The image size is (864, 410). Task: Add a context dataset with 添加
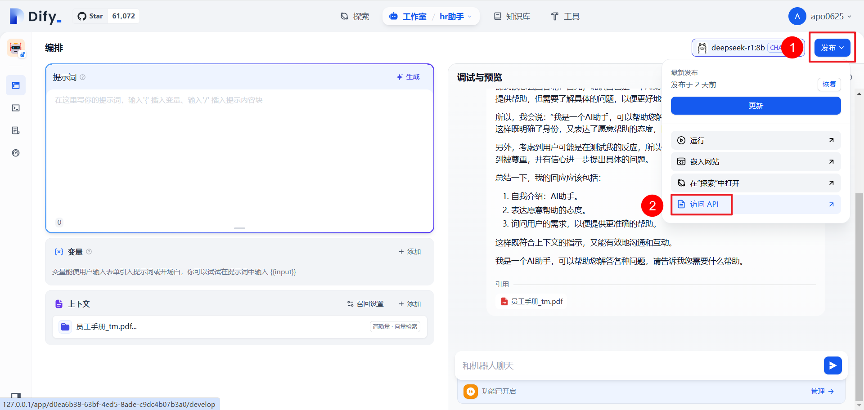tap(409, 304)
